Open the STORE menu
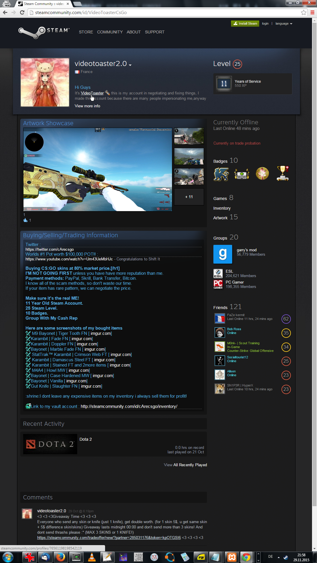This screenshot has height=563, width=317. point(86,32)
